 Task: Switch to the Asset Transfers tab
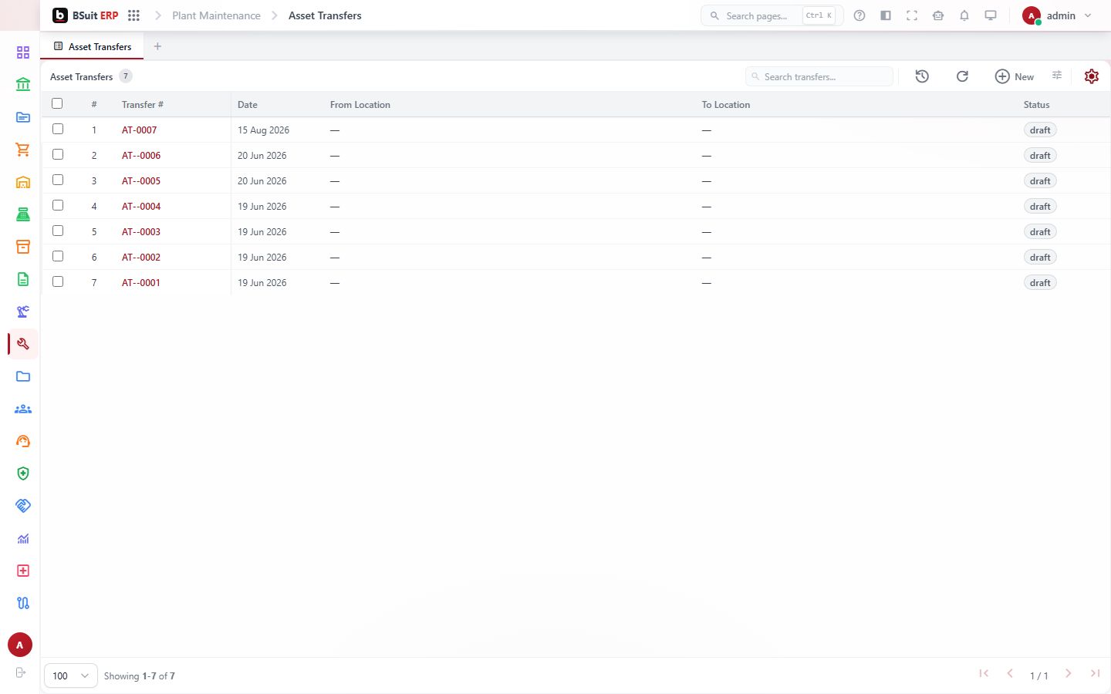click(x=93, y=46)
